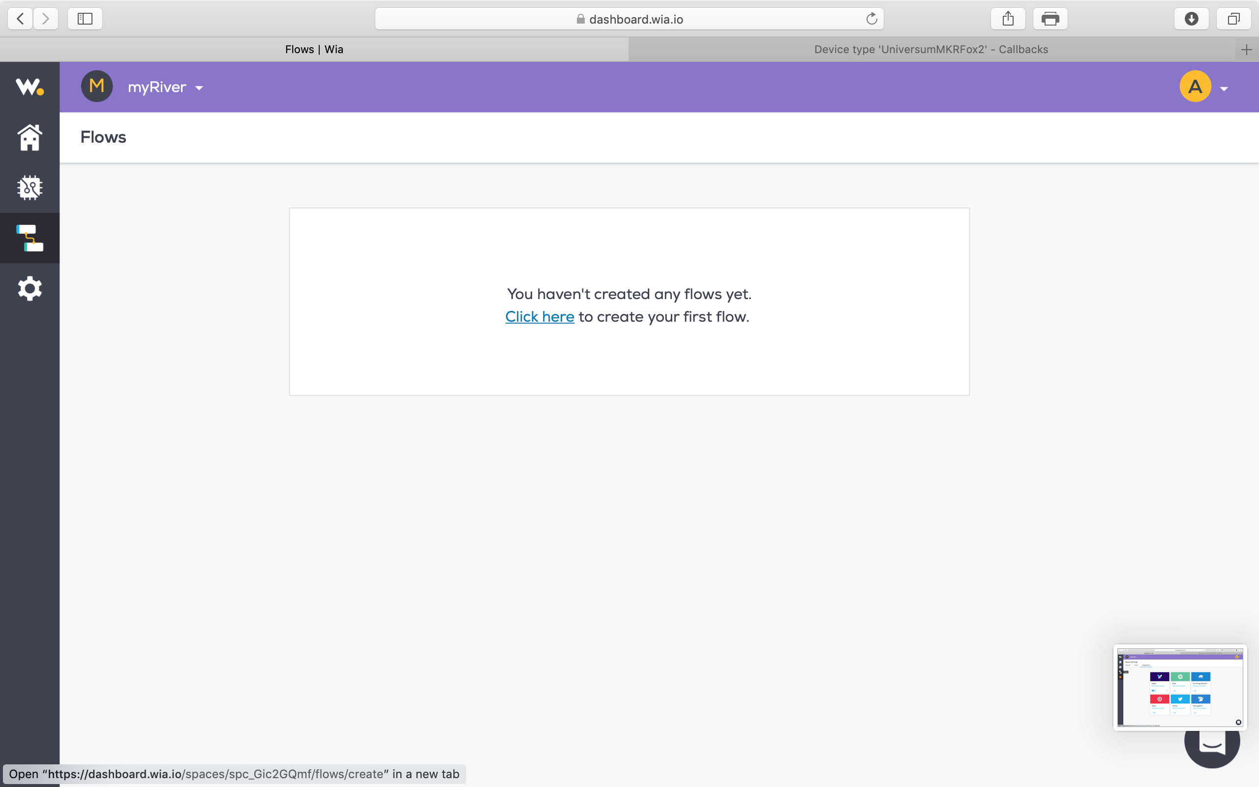Show tab overview button
The image size is (1259, 787).
[x=1233, y=19]
